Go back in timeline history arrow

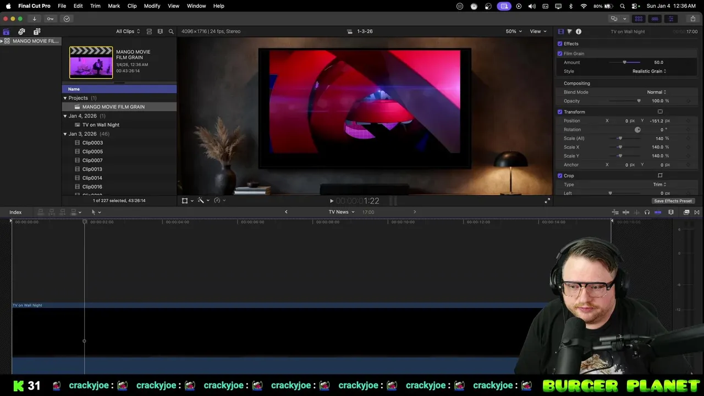tap(286, 212)
